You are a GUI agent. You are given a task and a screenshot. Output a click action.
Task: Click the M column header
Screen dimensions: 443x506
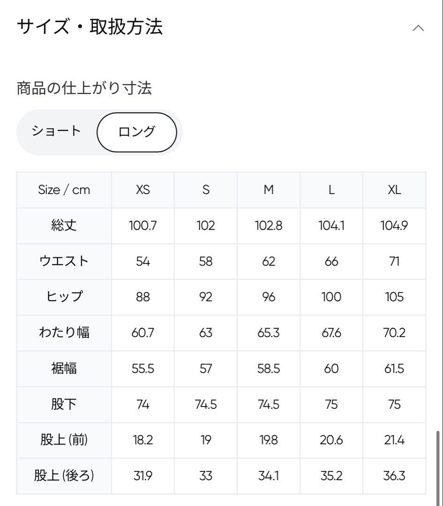point(269,190)
